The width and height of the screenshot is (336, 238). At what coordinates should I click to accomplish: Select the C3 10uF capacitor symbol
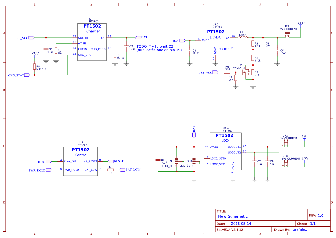coord(46,49)
